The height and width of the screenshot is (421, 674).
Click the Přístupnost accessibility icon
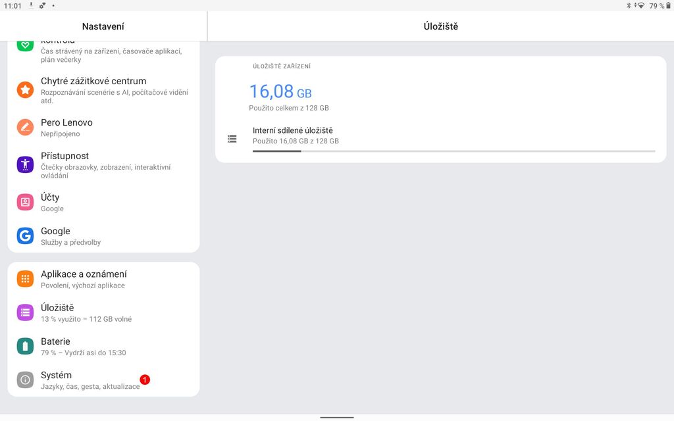click(x=24, y=162)
